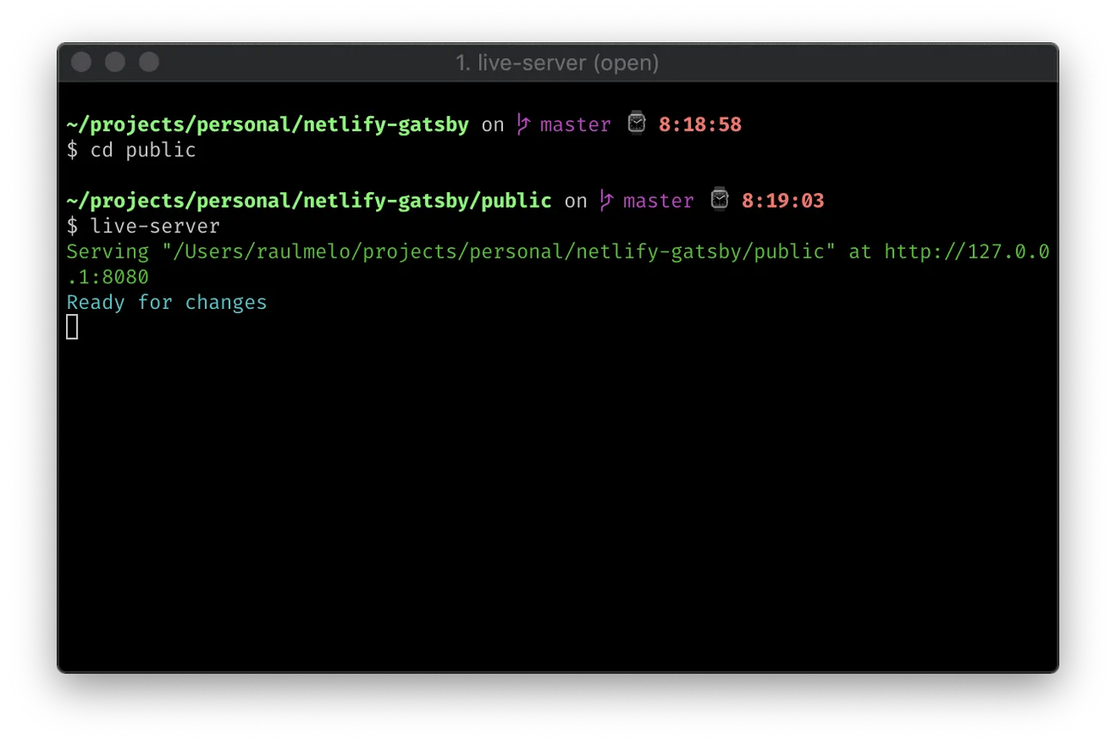Click the watch icon next to 8:19:03
The height and width of the screenshot is (744, 1116).
pyautogui.click(x=719, y=200)
